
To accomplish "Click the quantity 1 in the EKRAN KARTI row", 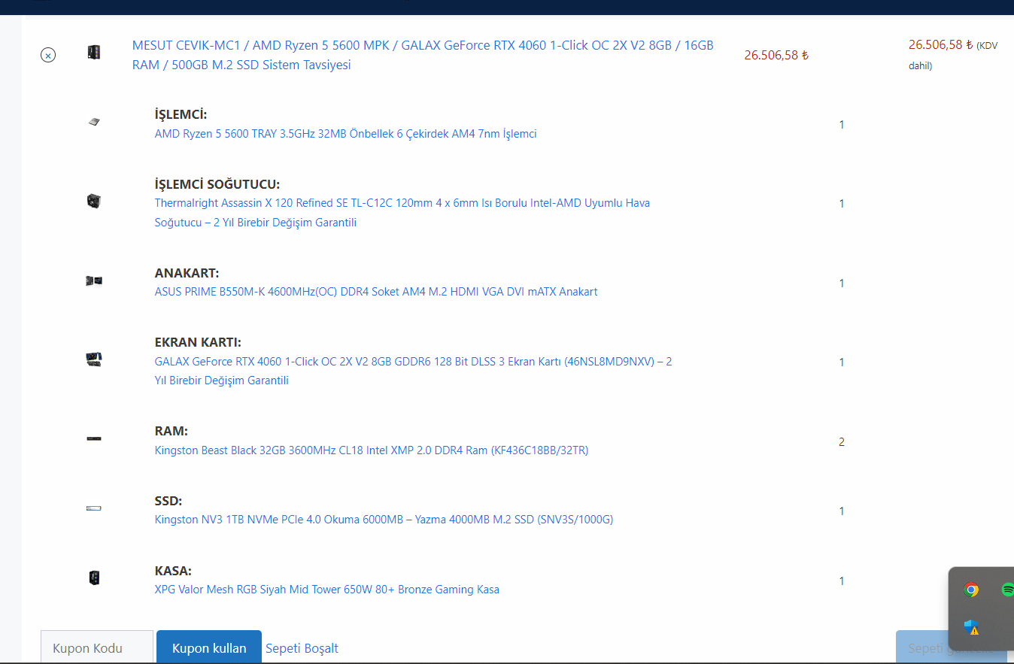I will coord(842,362).
